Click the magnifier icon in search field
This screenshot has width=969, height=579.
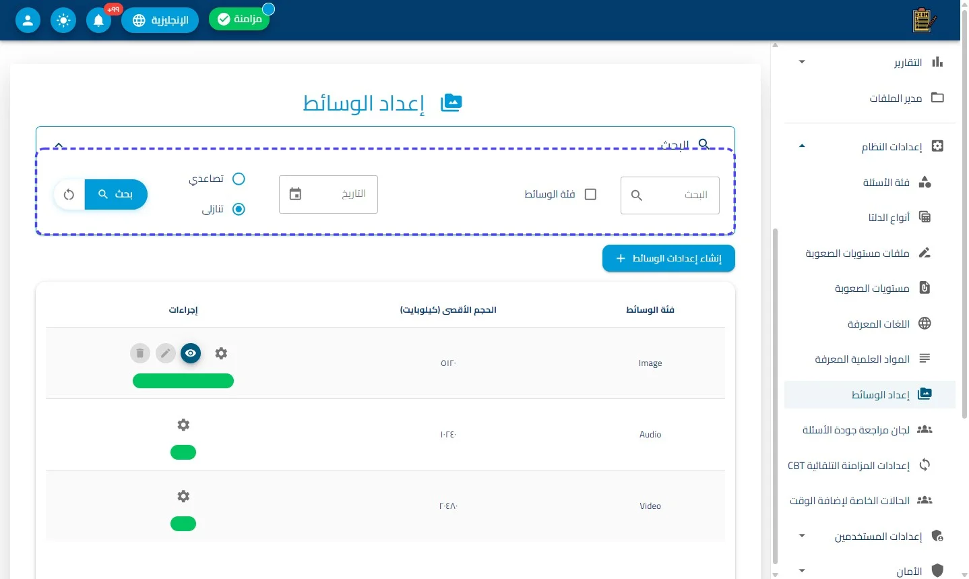click(x=636, y=195)
